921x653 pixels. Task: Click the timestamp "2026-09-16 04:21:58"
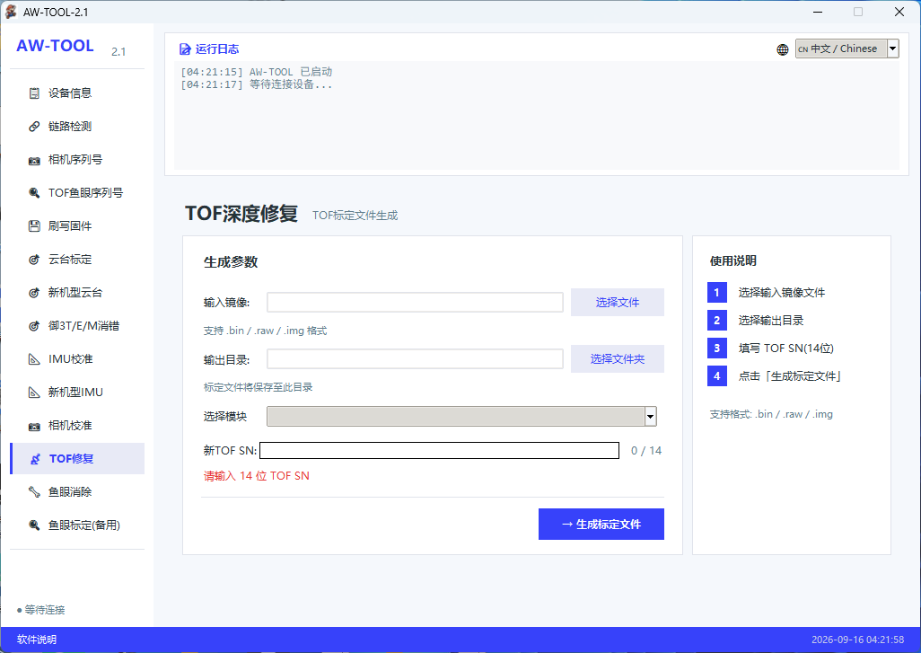point(857,640)
